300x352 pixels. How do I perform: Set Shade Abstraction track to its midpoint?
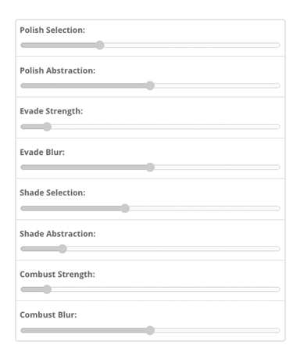(x=150, y=249)
